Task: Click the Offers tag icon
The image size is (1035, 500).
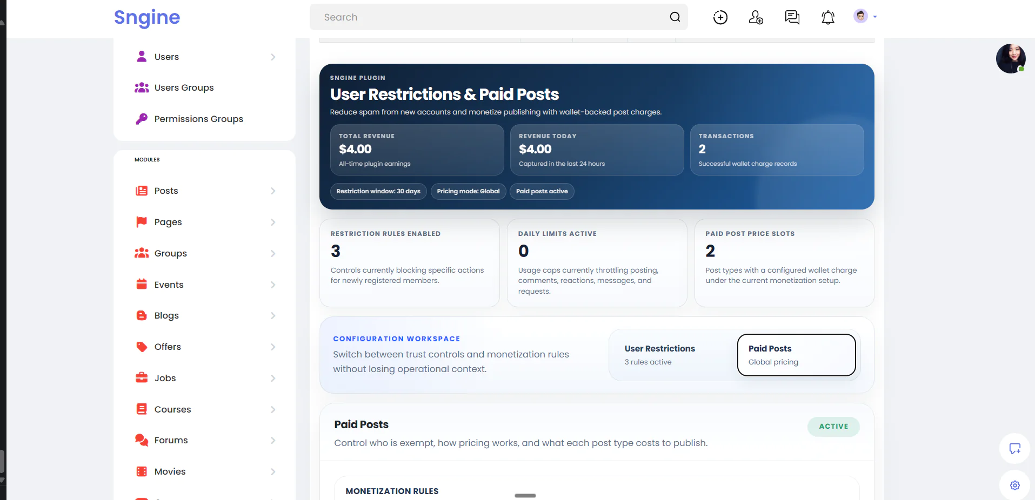Action: click(142, 347)
